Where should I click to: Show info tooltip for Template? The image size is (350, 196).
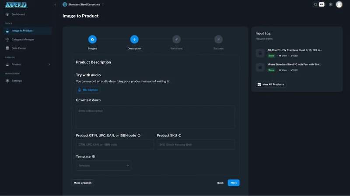pos(93,156)
